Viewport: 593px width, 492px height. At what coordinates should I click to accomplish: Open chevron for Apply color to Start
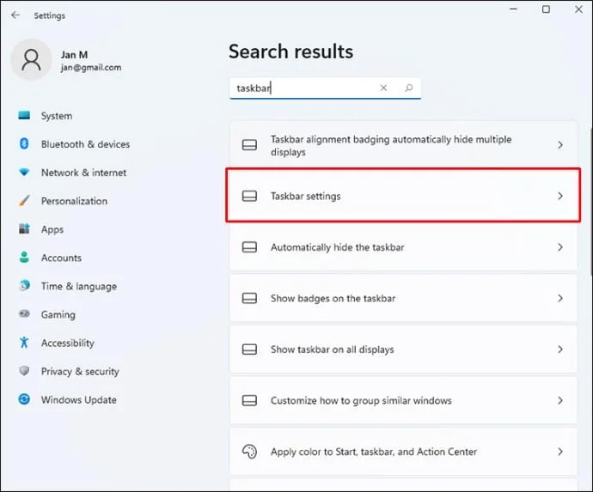560,452
